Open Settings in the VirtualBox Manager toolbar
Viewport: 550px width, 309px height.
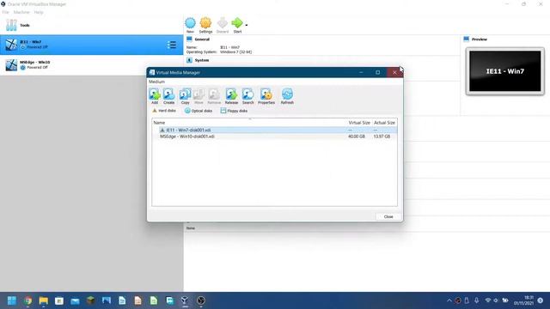pos(205,25)
